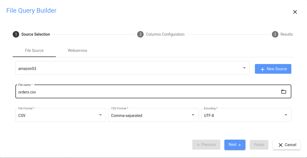Close the File Query Builder dialog
This screenshot has width=307, height=158.
click(x=295, y=12)
